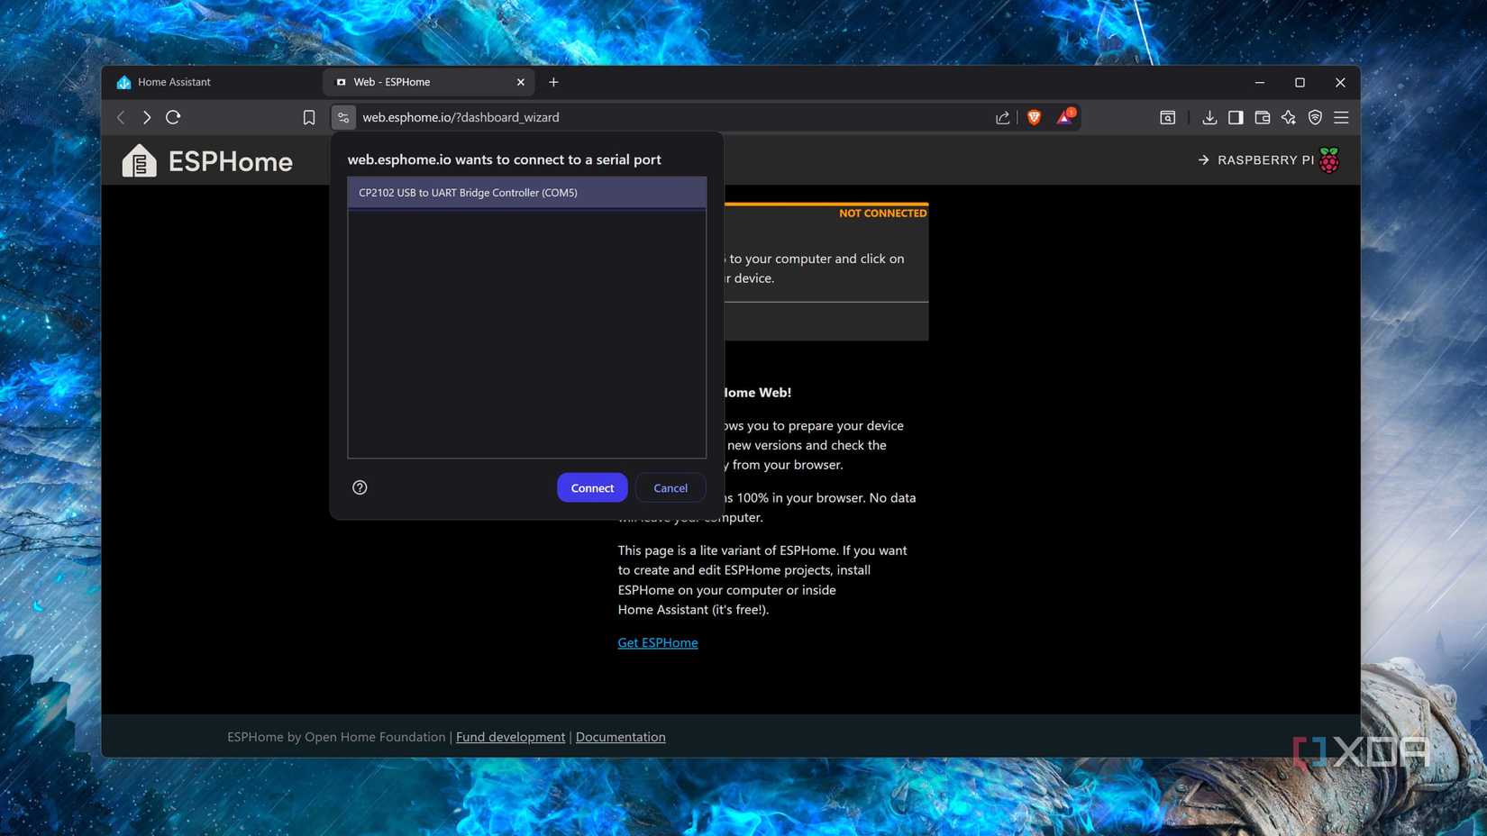Screen dimensions: 1487x836
Task: Select CP2102 USB to UART Bridge Controller (COM5)
Action: [527, 193]
